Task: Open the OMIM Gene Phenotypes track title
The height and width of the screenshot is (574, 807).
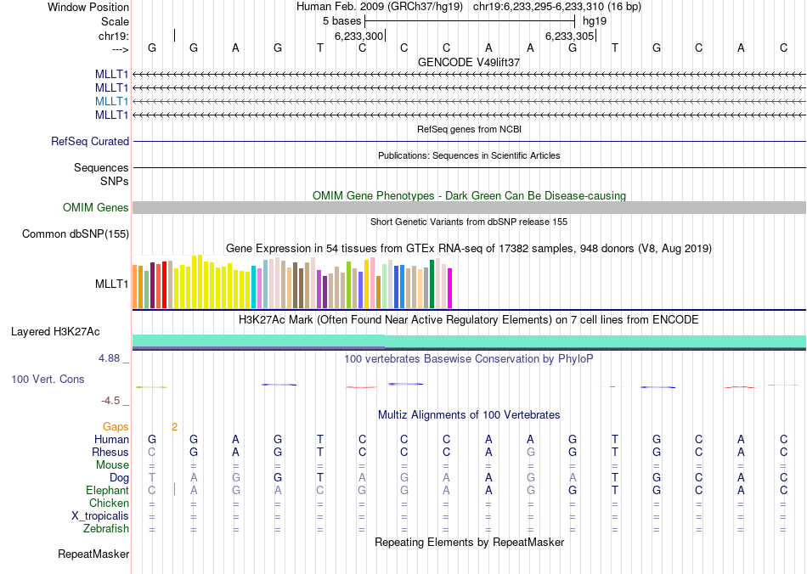Action: click(469, 195)
